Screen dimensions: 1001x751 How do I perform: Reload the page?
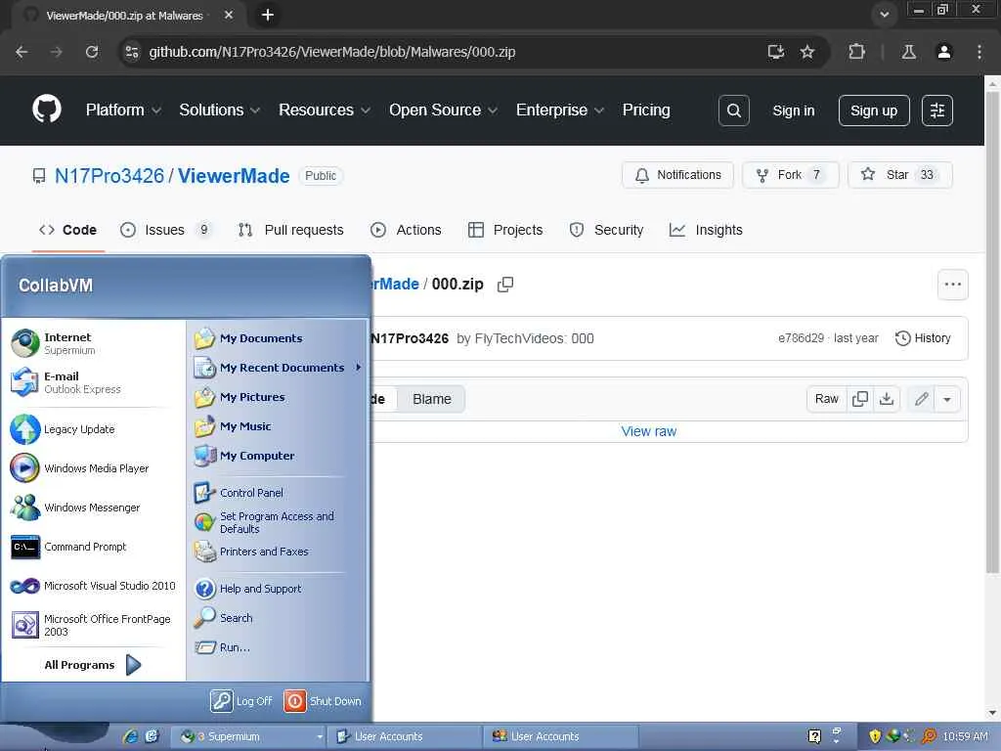click(92, 52)
